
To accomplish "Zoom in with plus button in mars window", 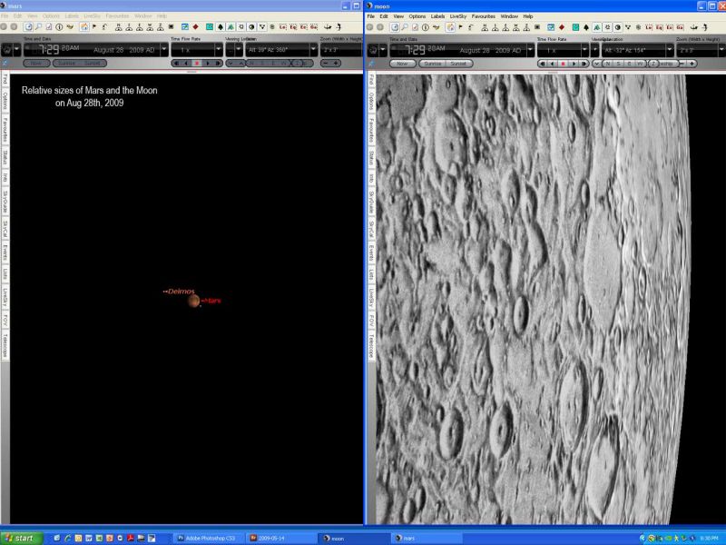I will 336,63.
